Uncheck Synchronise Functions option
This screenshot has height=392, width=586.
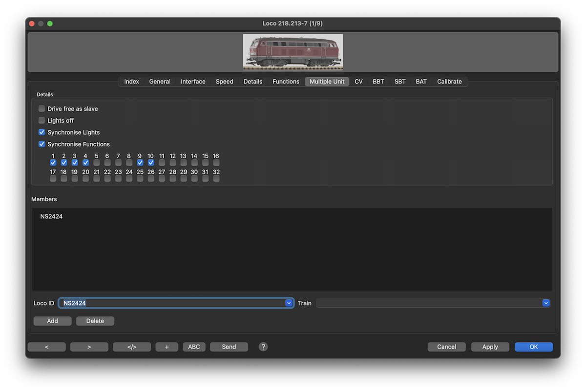[42, 144]
